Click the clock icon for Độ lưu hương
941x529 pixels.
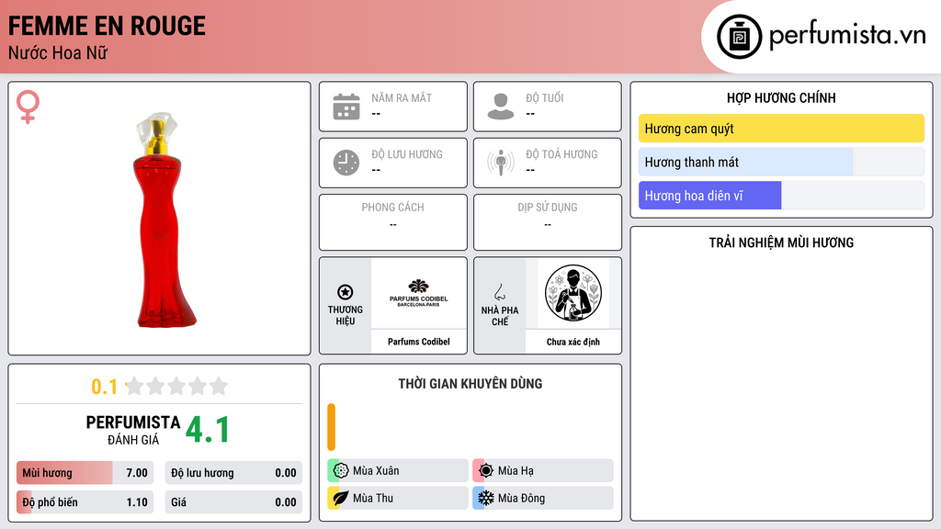346,163
